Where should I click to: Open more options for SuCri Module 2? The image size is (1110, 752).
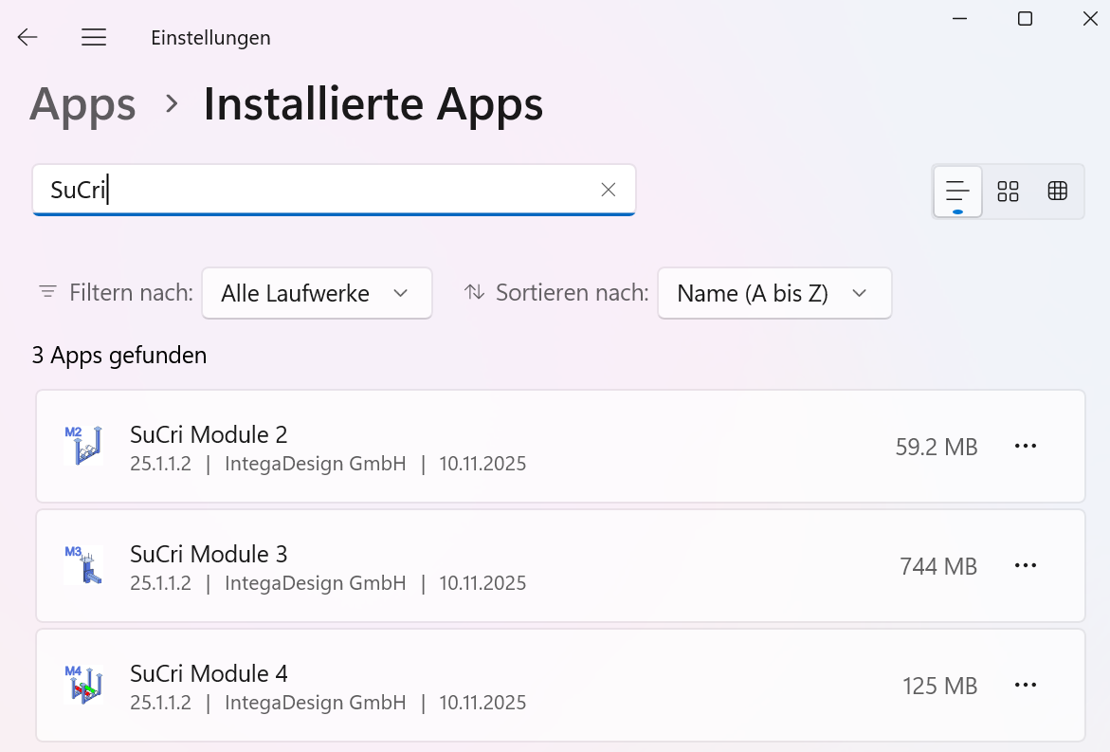tap(1025, 446)
